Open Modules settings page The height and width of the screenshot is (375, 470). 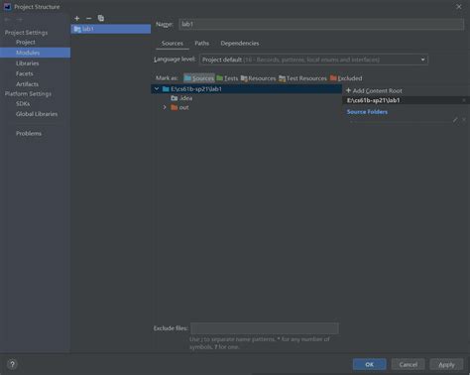[35, 53]
